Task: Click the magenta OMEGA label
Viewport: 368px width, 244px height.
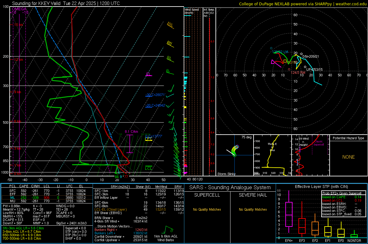Action: point(19,9)
